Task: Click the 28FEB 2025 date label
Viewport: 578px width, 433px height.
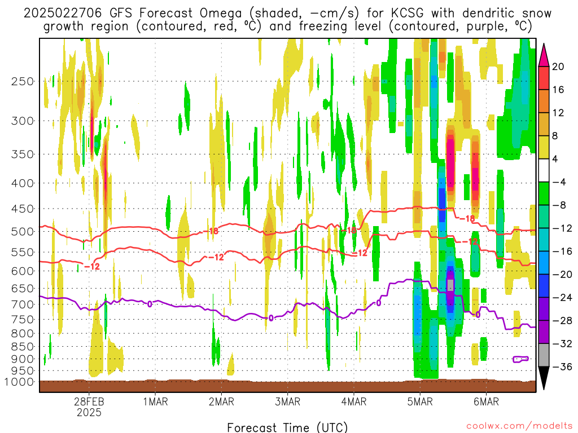Action: 89,407
